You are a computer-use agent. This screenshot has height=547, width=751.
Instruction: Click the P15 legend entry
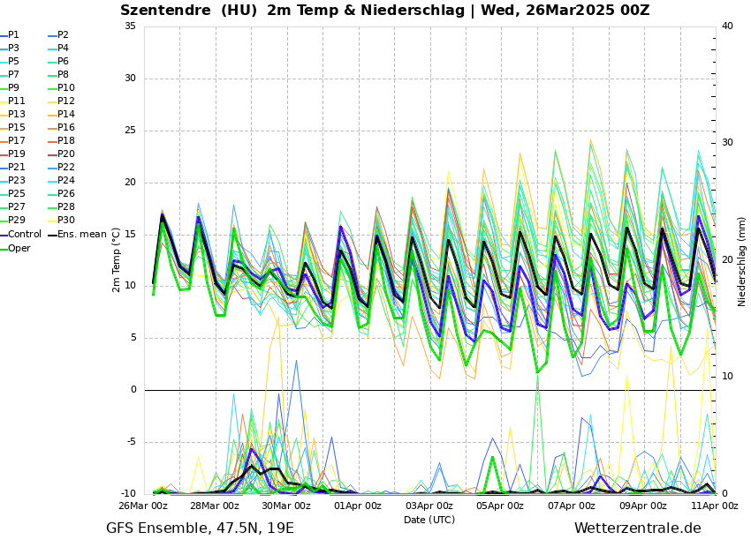coord(17,128)
